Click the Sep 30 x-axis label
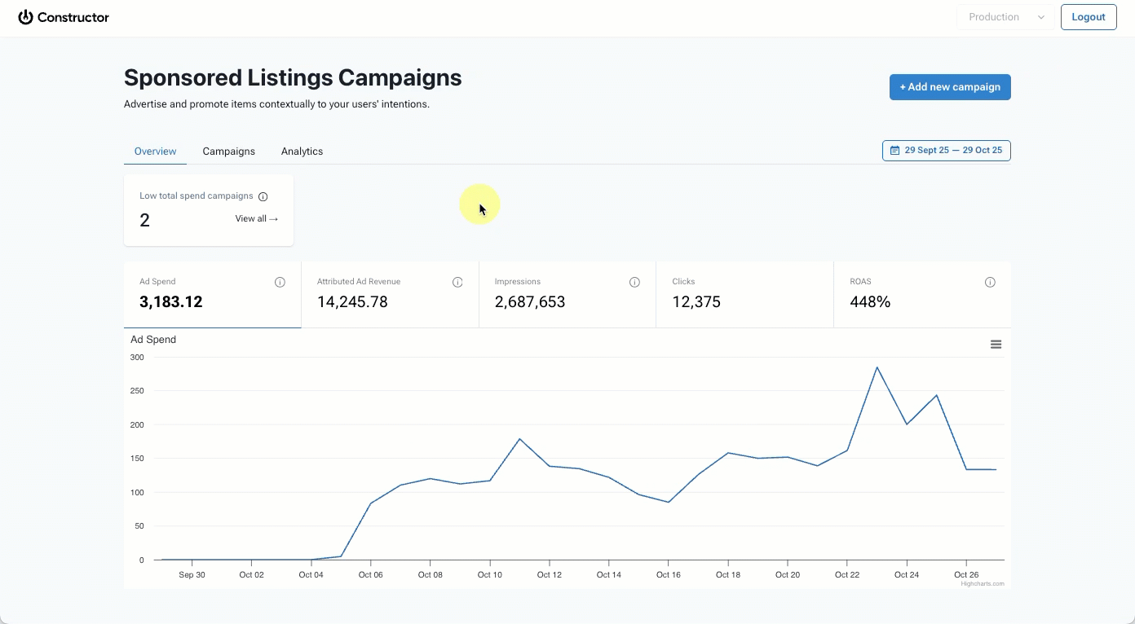The height and width of the screenshot is (624, 1135). pos(192,574)
